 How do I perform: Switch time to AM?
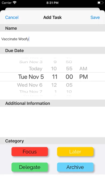(83, 69)
